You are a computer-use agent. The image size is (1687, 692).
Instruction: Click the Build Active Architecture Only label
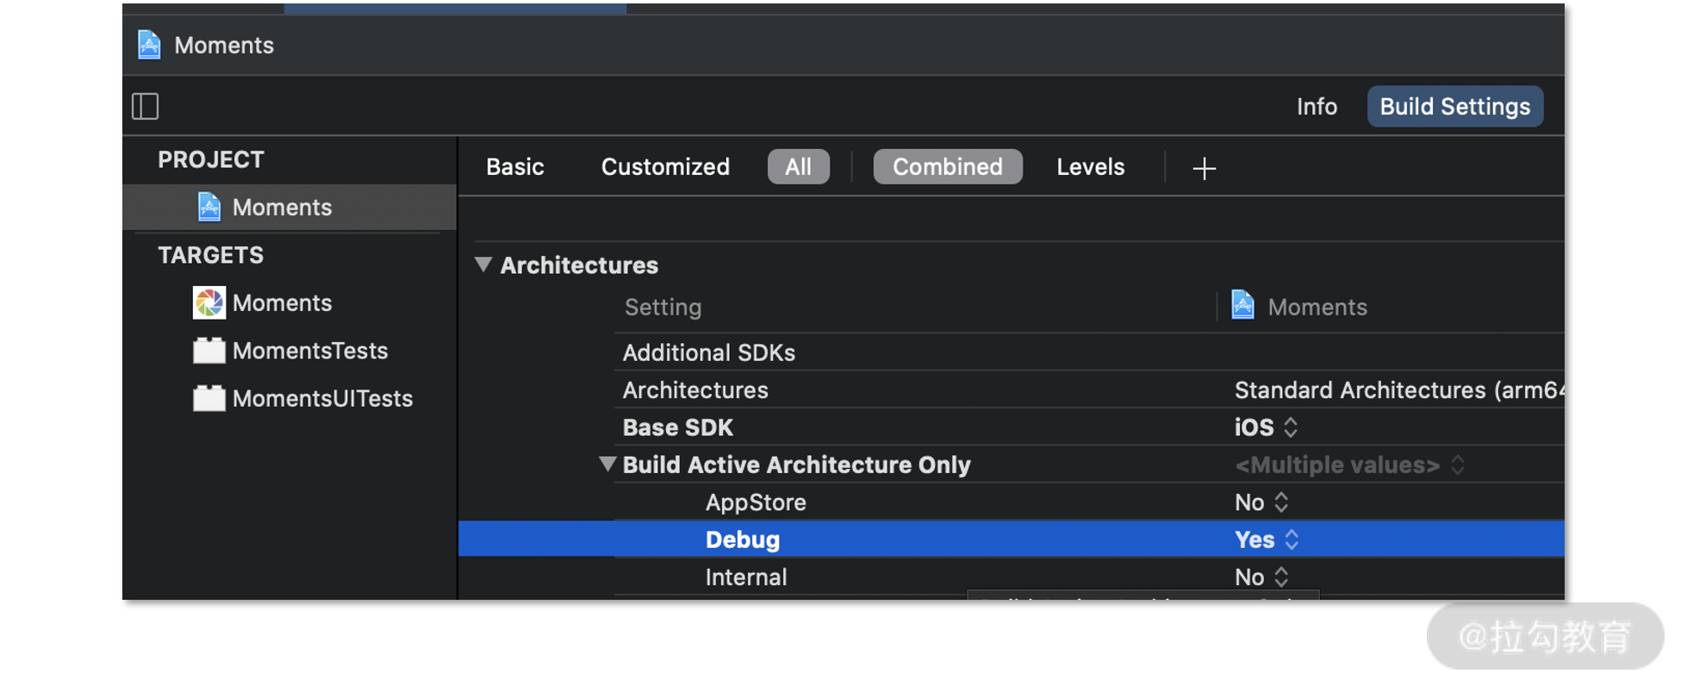point(796,465)
